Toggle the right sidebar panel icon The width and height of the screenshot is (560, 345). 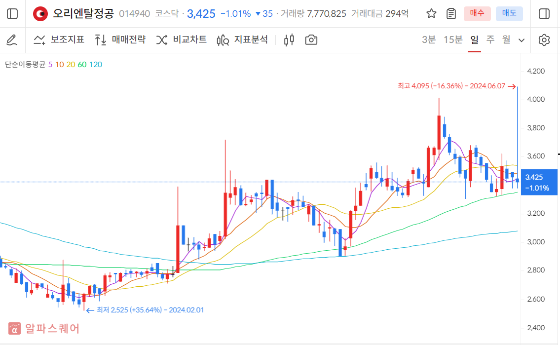coord(544,14)
